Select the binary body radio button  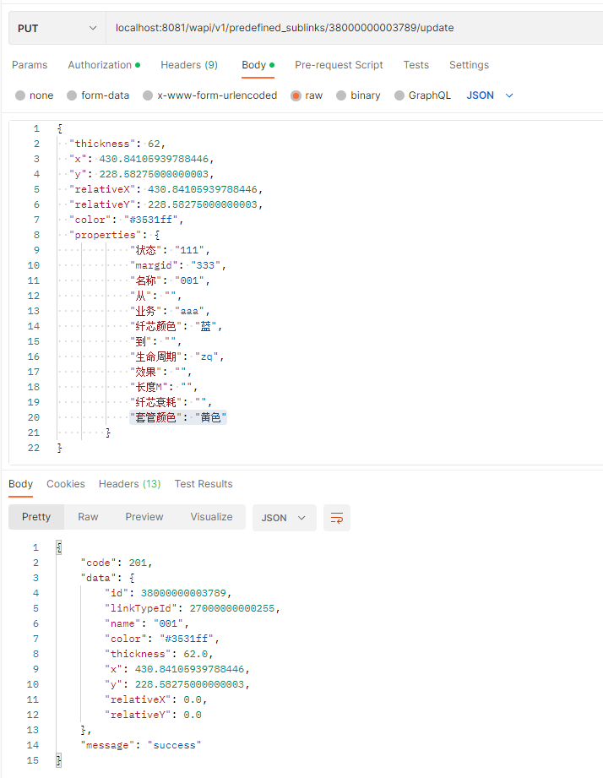tap(342, 95)
